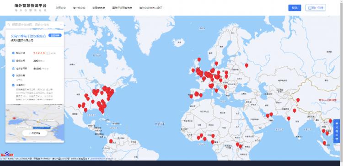Image resolution: width=343 pixels, height=166 pixels.
Task: Focus the overseas warehouse search field
Action: [35, 25]
